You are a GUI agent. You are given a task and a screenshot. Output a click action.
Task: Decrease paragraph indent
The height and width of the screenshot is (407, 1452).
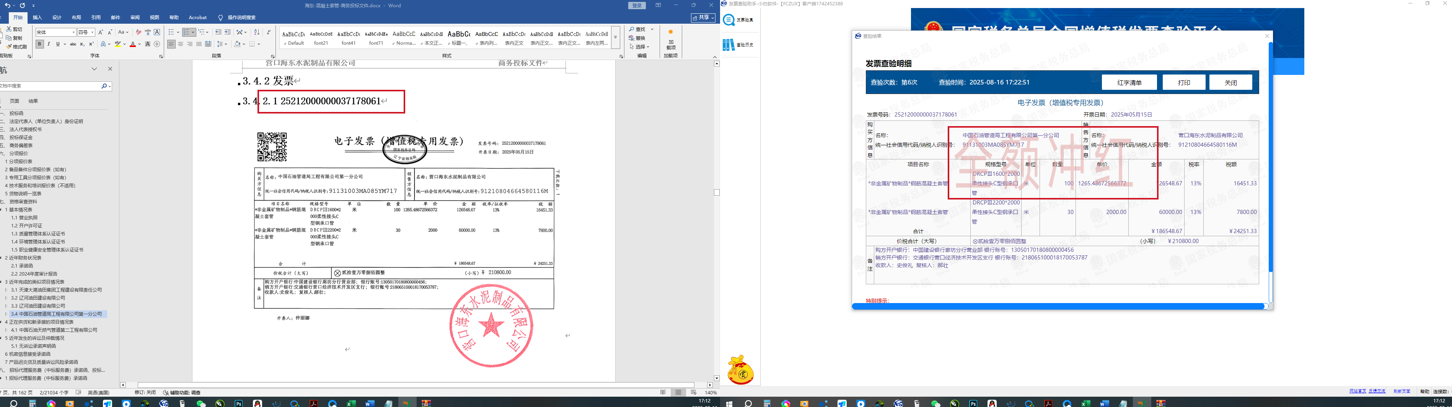(219, 32)
